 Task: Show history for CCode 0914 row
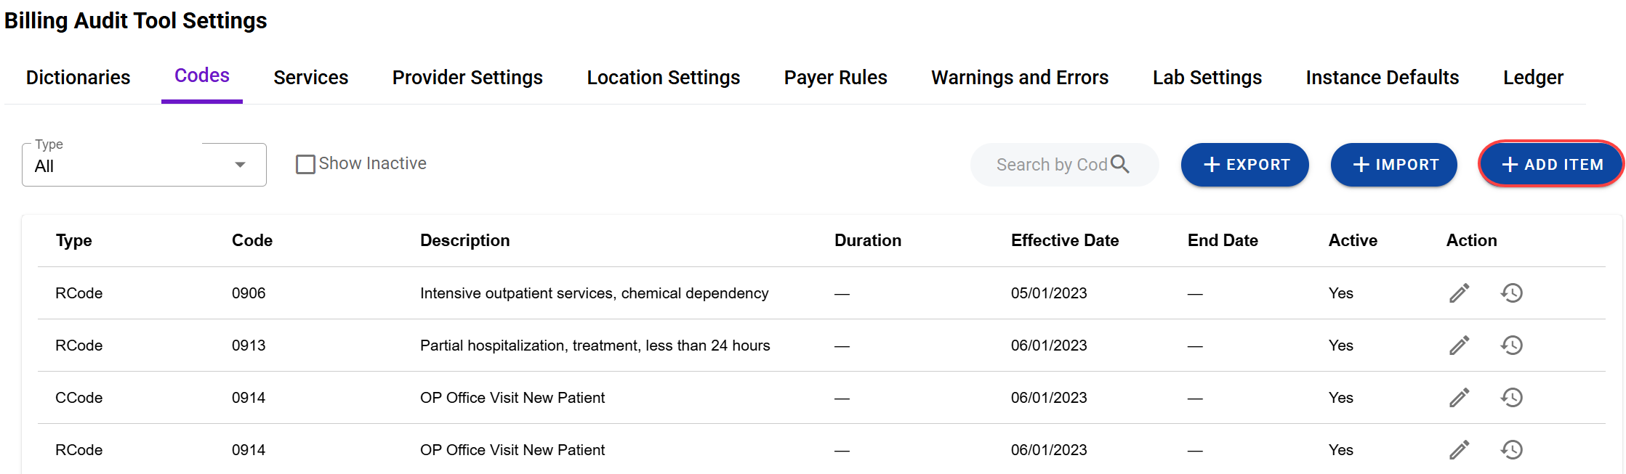1511,398
